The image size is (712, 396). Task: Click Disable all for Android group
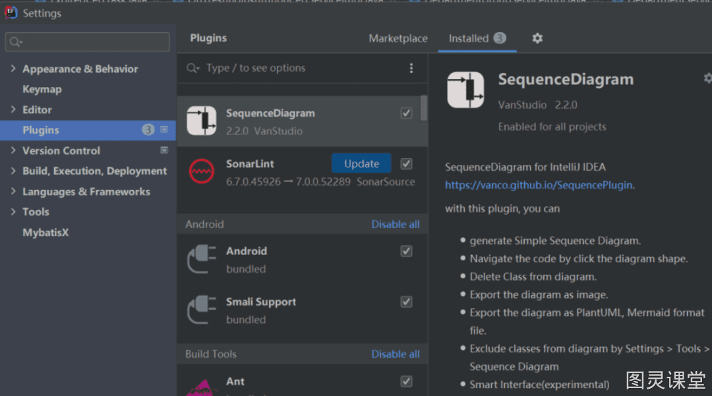tap(396, 224)
